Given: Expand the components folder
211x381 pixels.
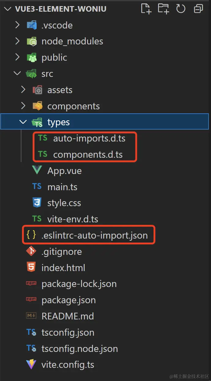Looking at the screenshot, I should [x=23, y=106].
